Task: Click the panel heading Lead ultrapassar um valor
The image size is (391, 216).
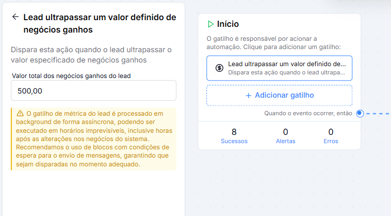Action: point(100,23)
